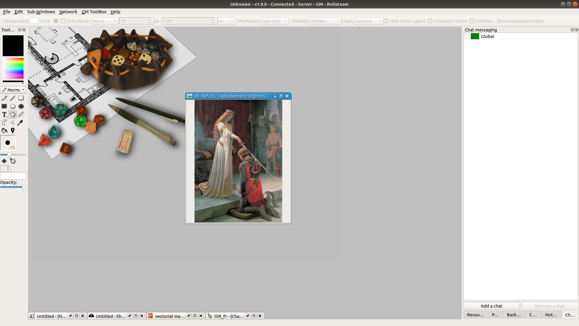
Task: Toggle the Collision checkbox
Action: coord(472,21)
